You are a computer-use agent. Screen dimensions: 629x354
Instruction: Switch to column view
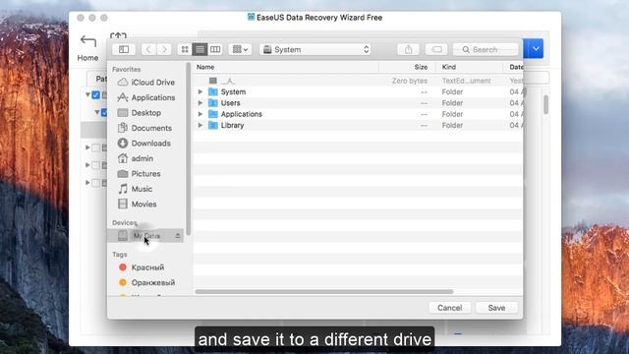[215, 49]
